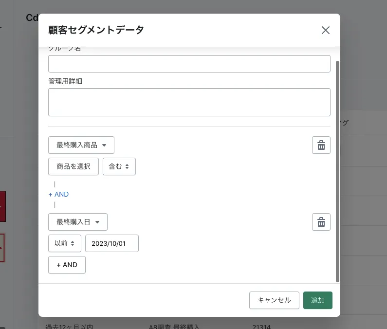Click the 2023/10/01 date field
The image size is (387, 329).
[112, 243]
